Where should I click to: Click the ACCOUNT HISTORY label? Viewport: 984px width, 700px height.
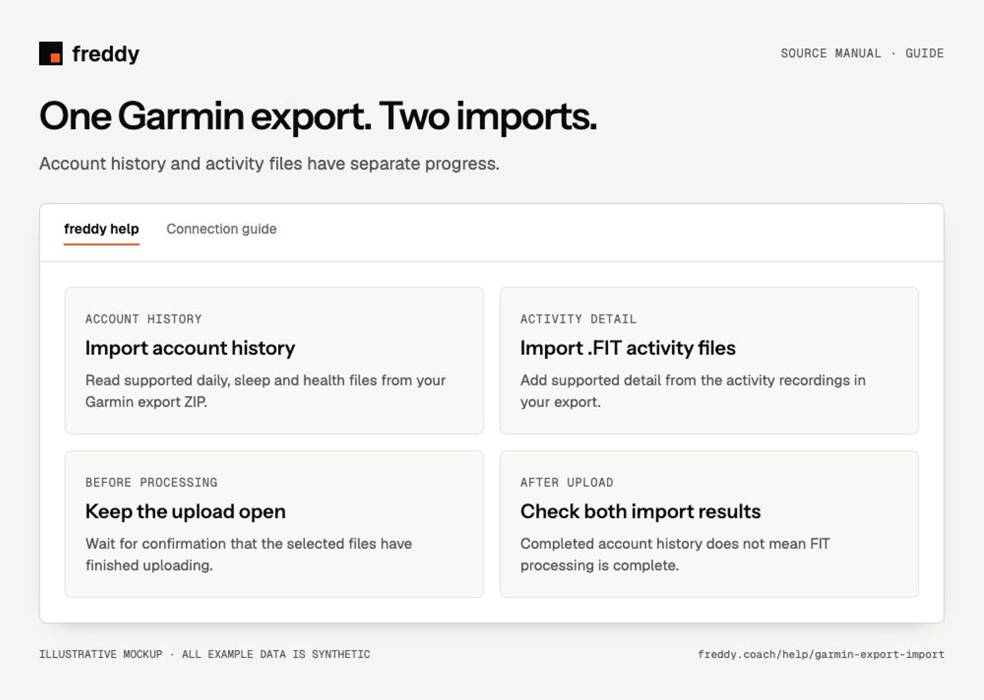[143, 319]
